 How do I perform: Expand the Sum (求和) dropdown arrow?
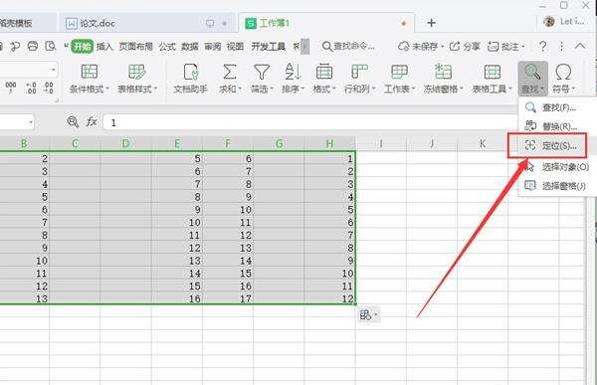[240, 90]
